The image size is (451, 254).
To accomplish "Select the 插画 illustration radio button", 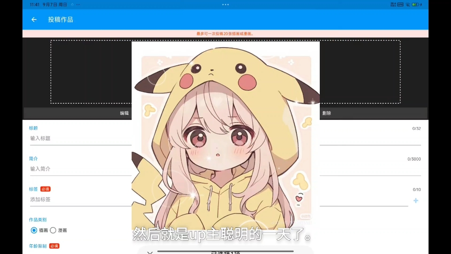I will coord(34,230).
